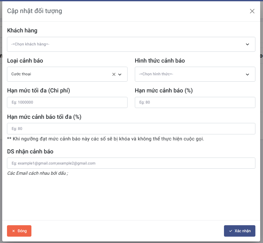The height and width of the screenshot is (243, 263).
Task: Click the chevron arrow in Khách hàng field
Action: click(x=247, y=44)
